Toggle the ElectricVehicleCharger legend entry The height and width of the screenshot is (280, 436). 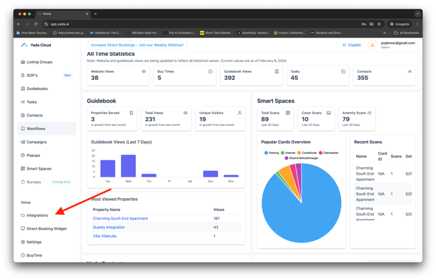(301, 158)
